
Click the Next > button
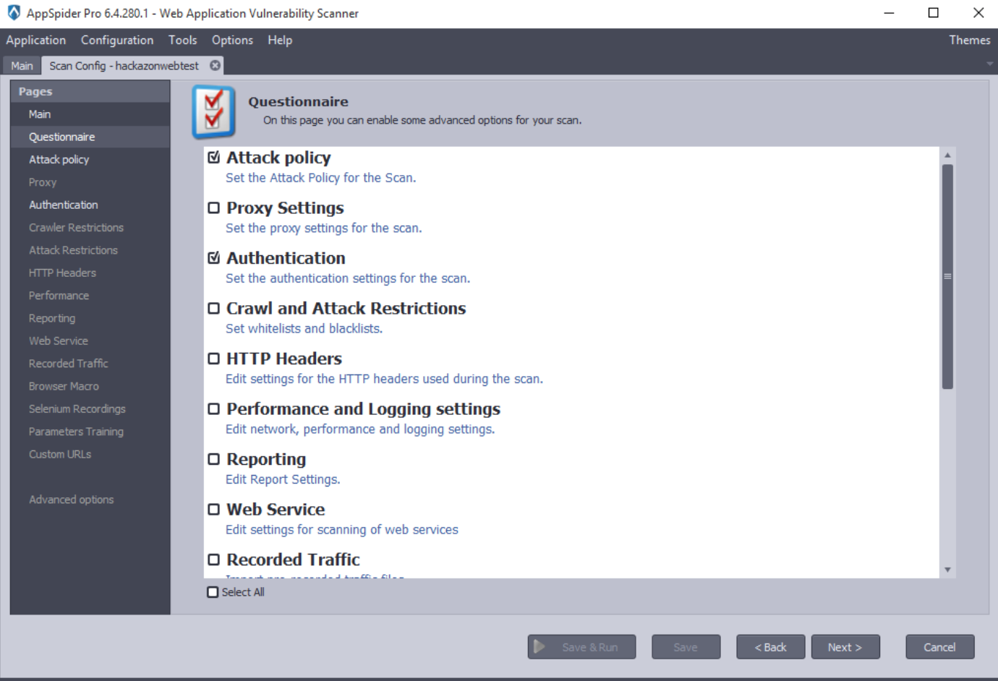coord(845,647)
